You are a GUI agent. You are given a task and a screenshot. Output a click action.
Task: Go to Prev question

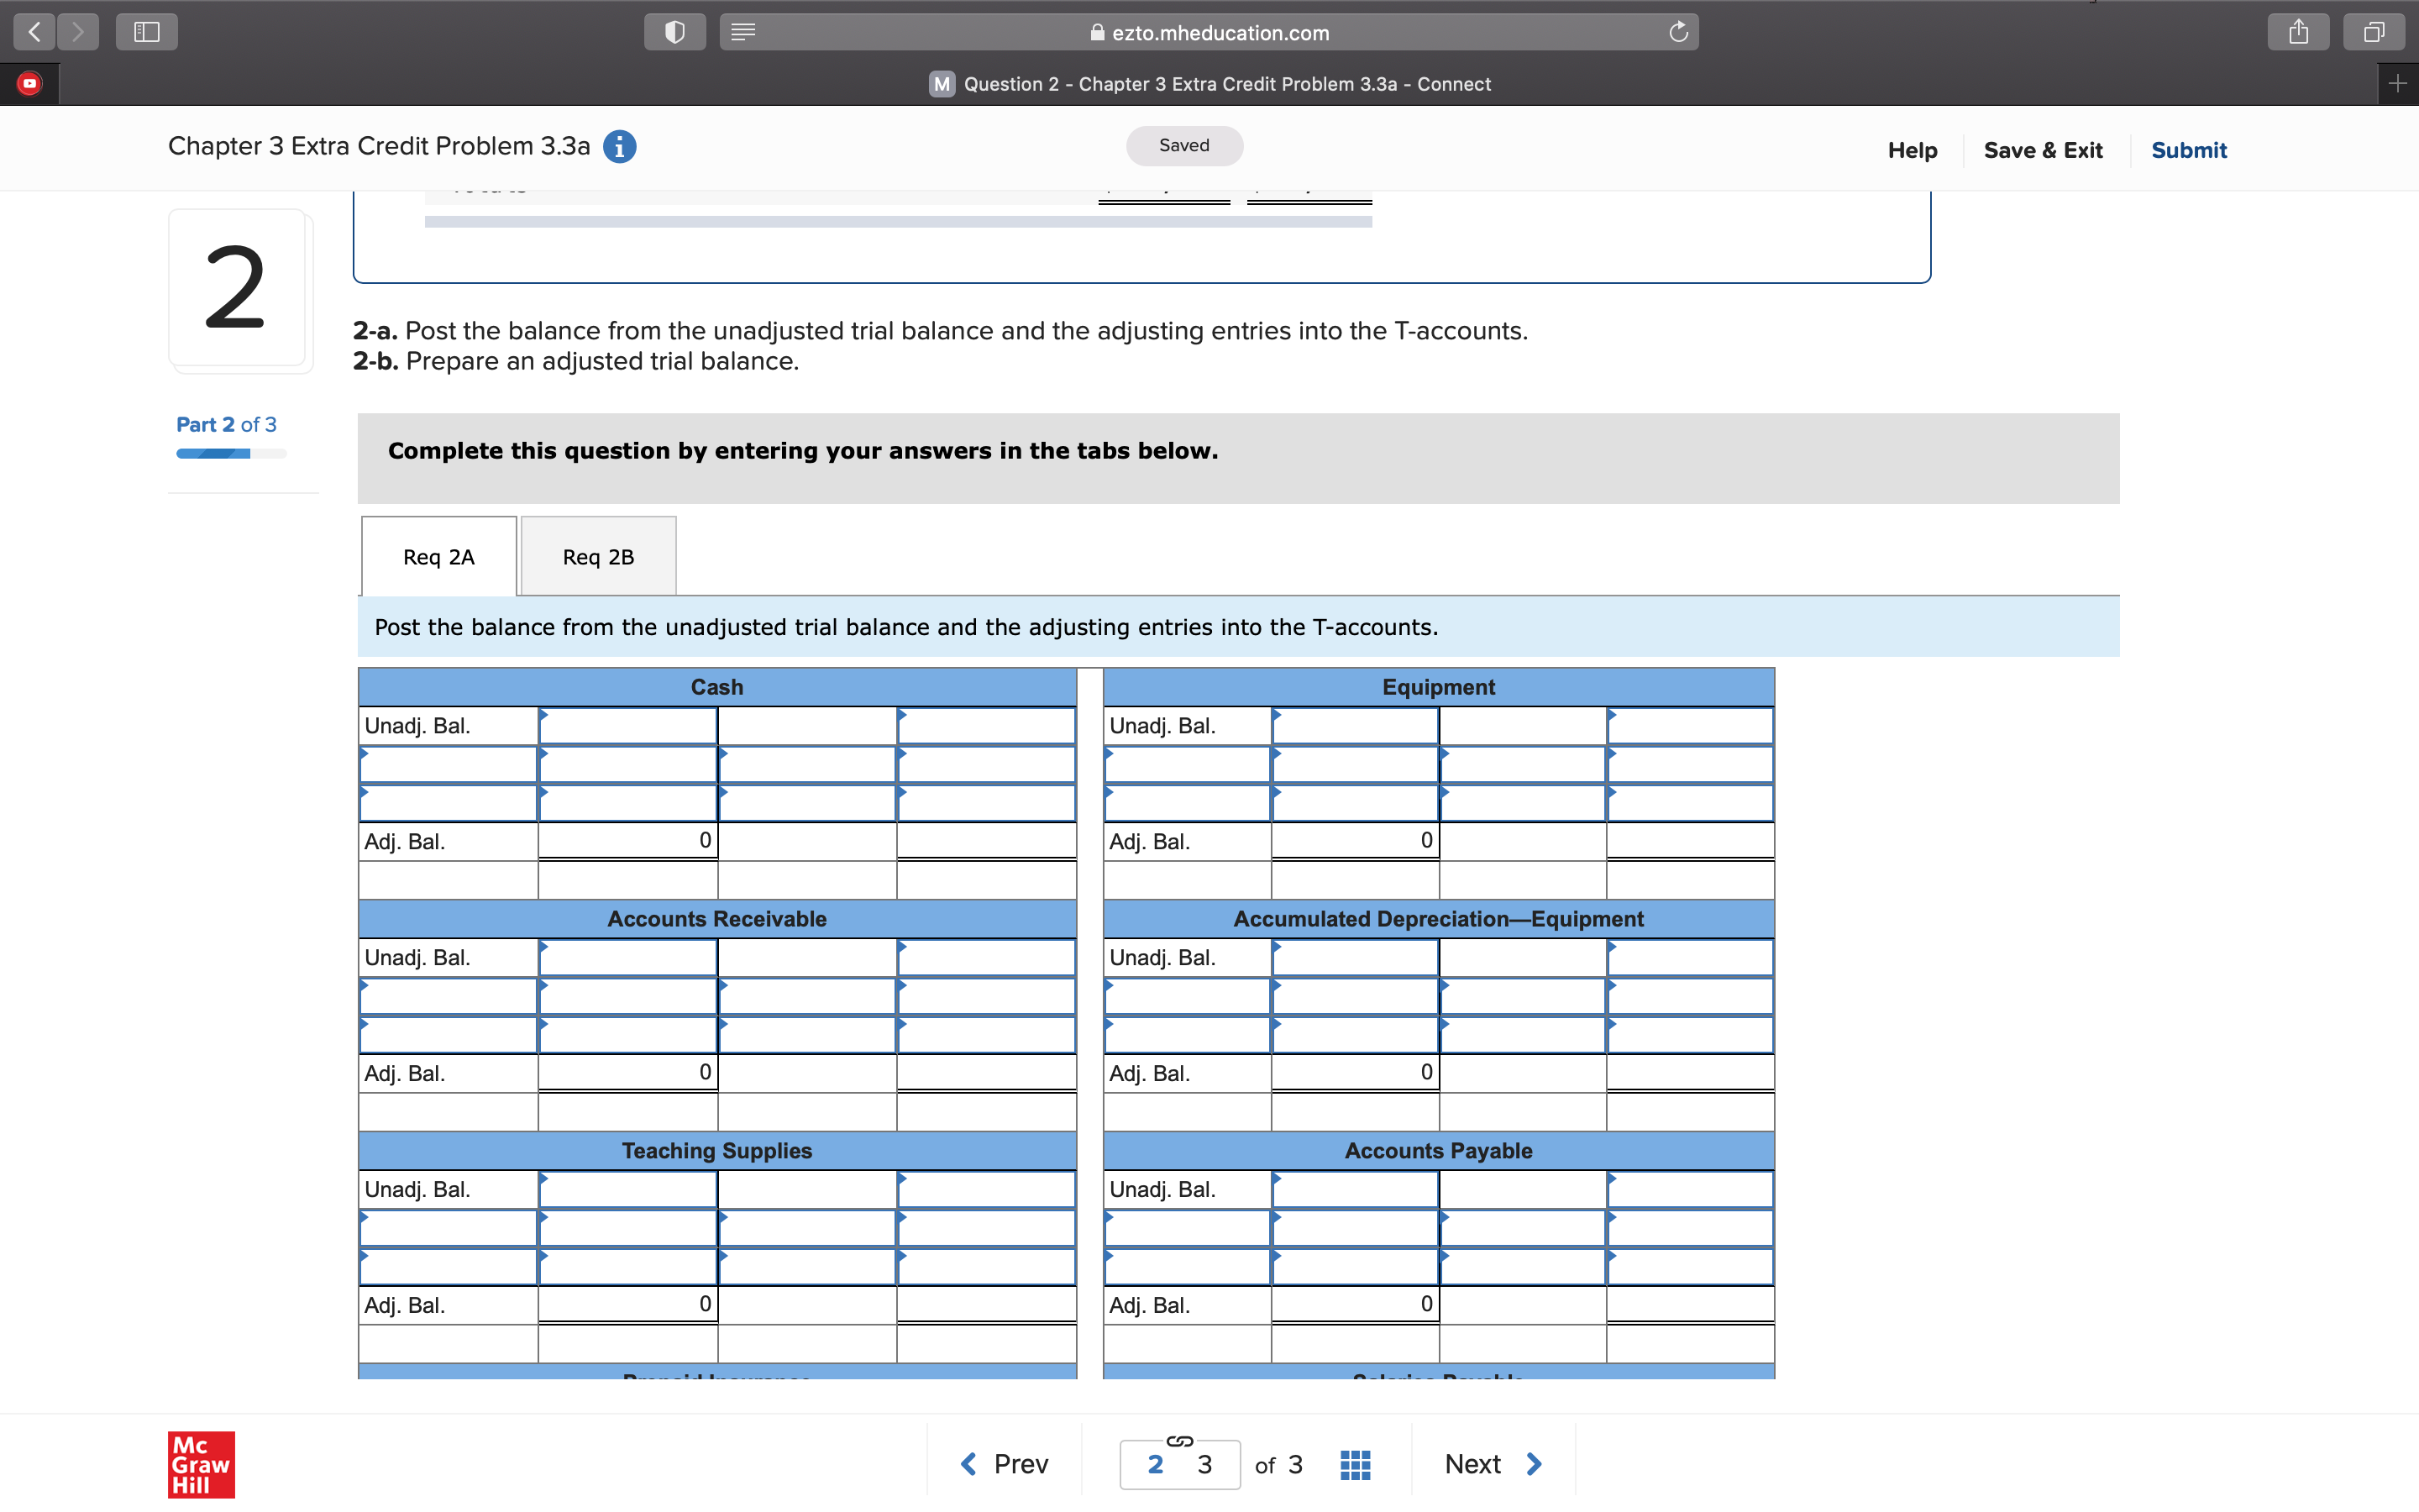1004,1464
